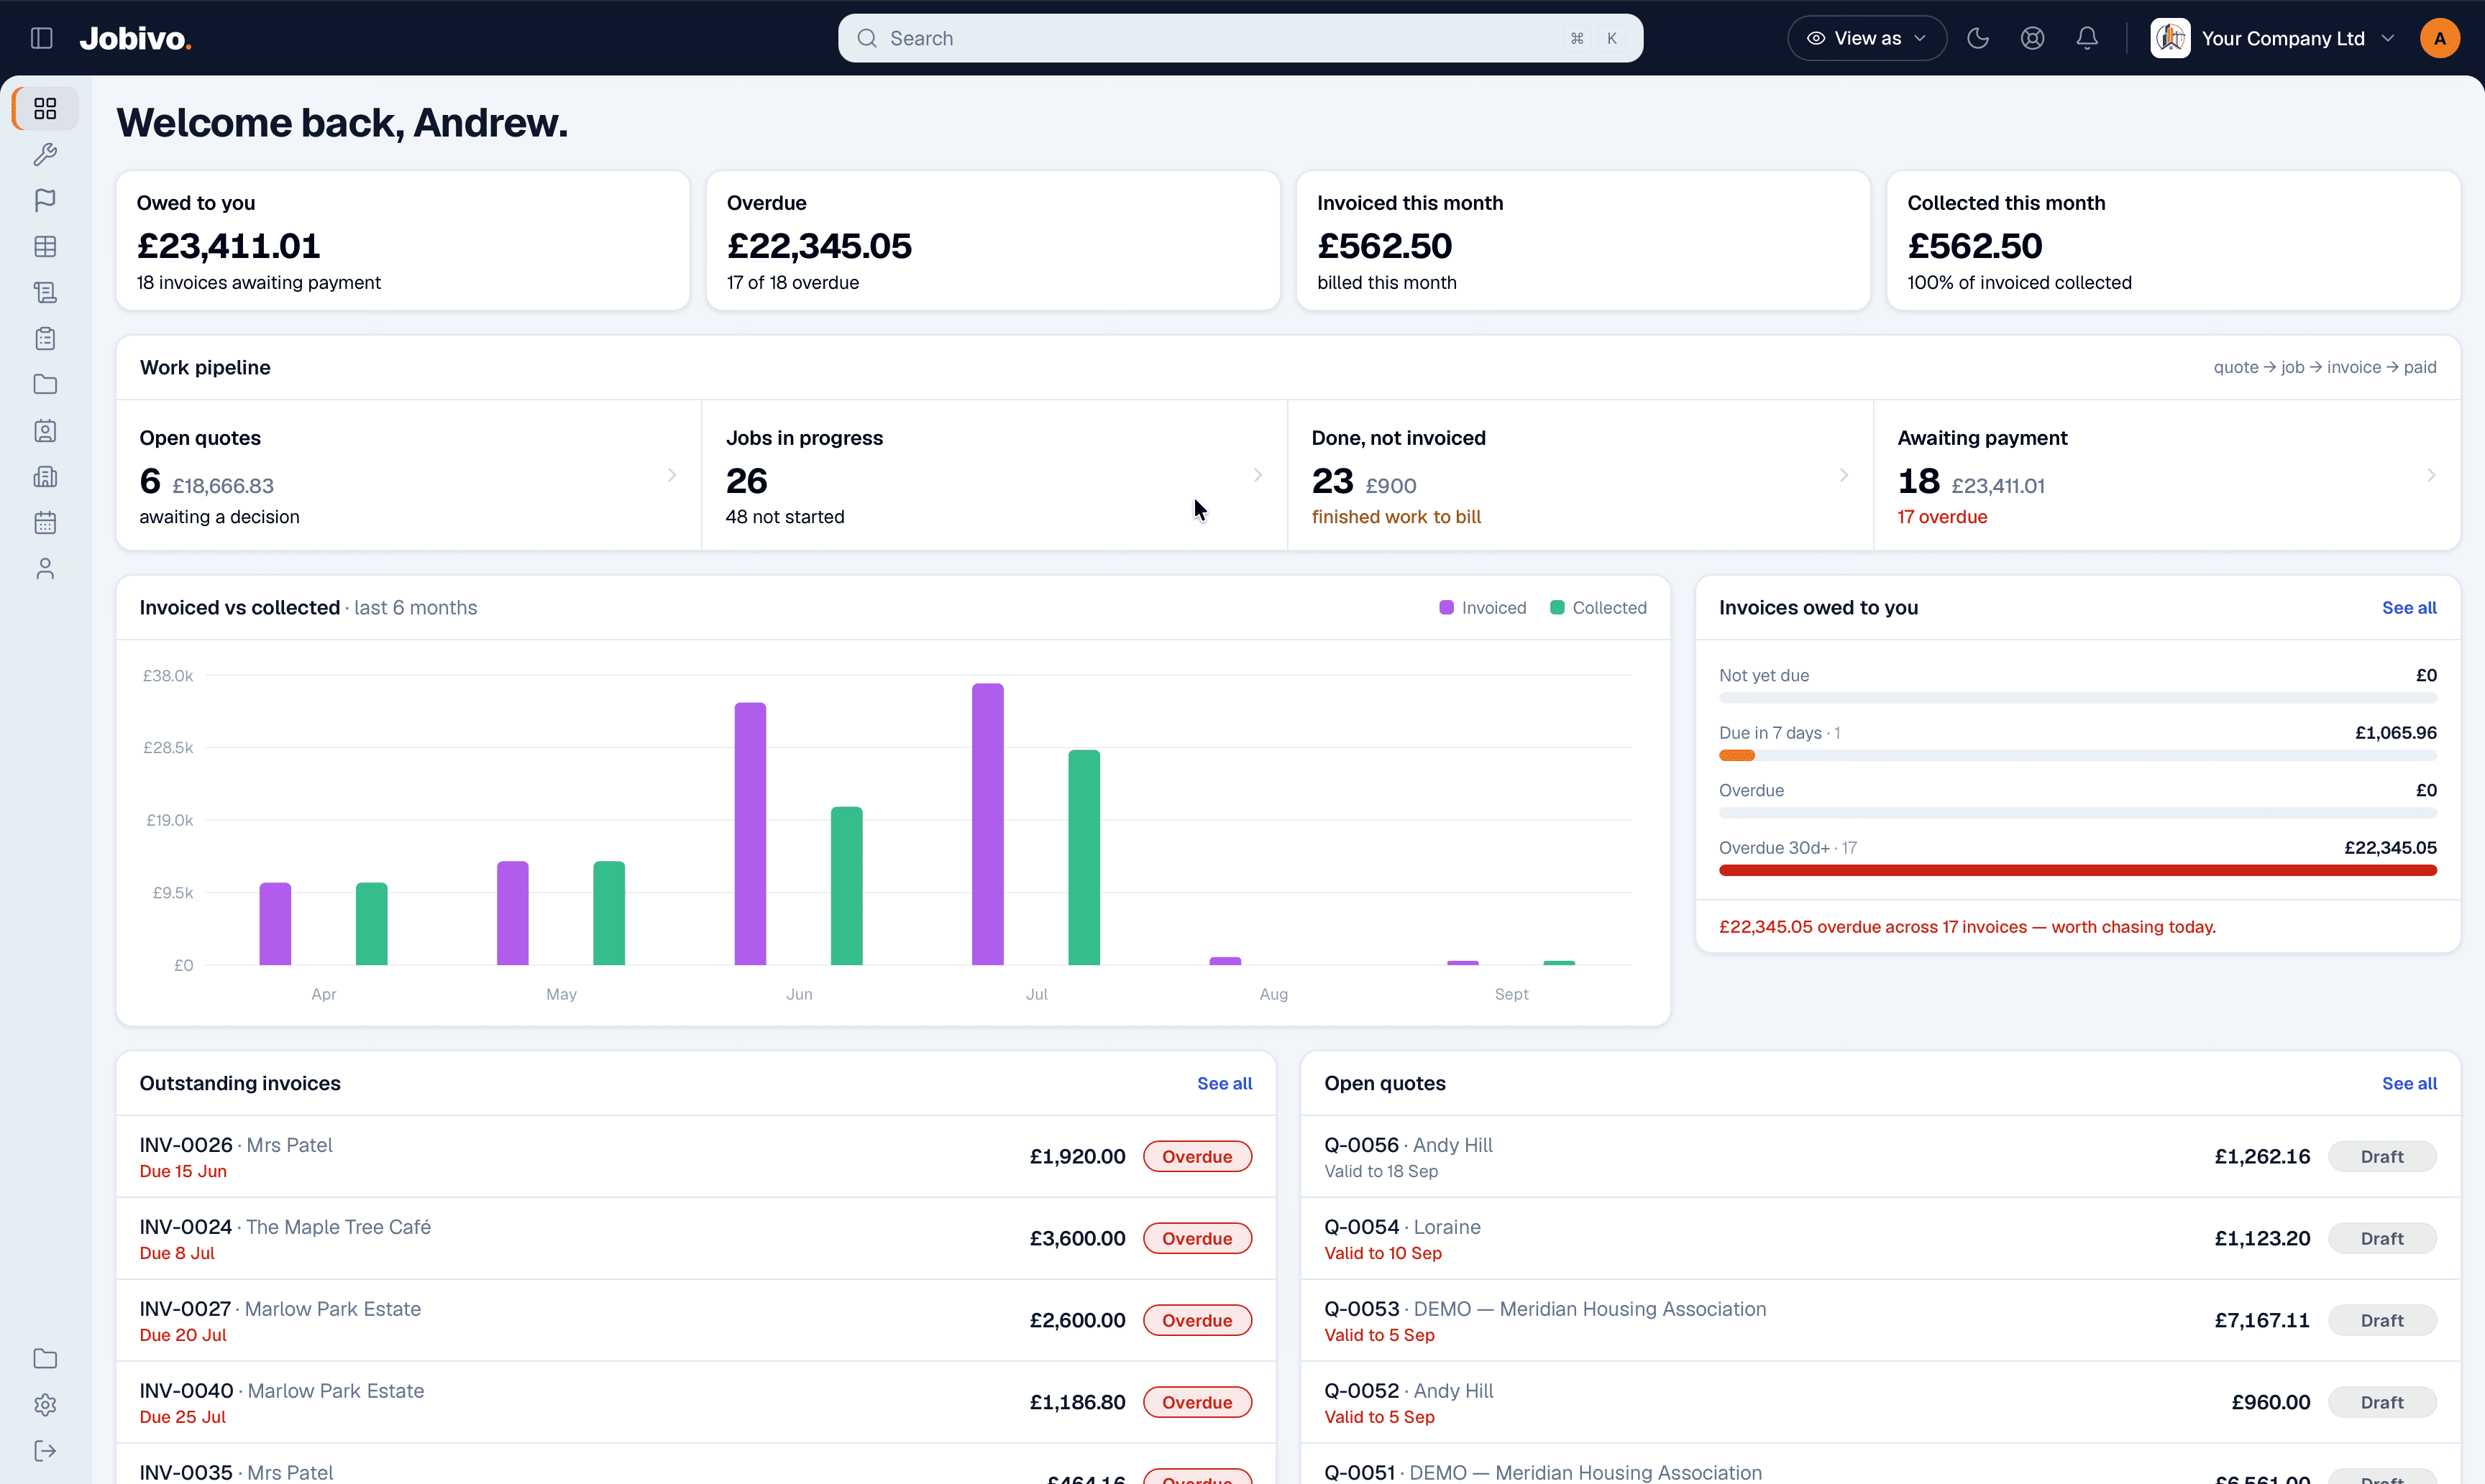
Task: Toggle the Invoiced series legend
Action: [1483, 607]
